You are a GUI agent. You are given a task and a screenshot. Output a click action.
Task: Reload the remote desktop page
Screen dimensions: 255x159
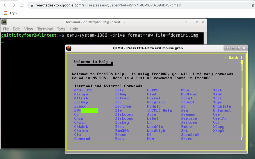click(22, 5)
